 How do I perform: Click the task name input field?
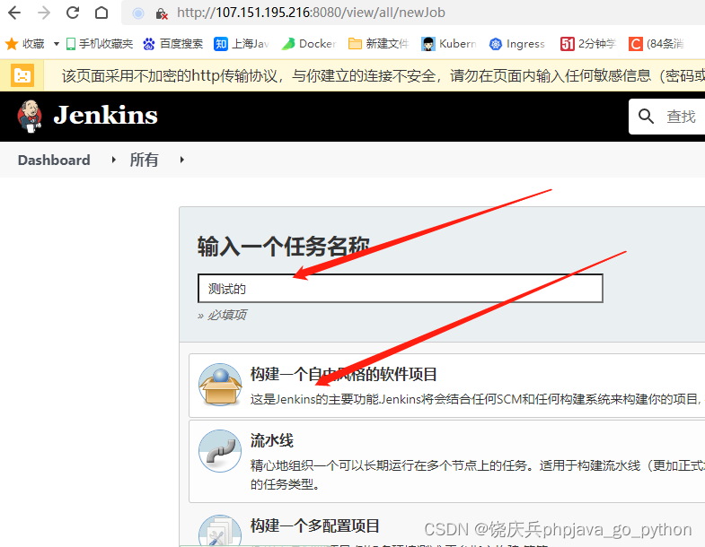(x=401, y=289)
